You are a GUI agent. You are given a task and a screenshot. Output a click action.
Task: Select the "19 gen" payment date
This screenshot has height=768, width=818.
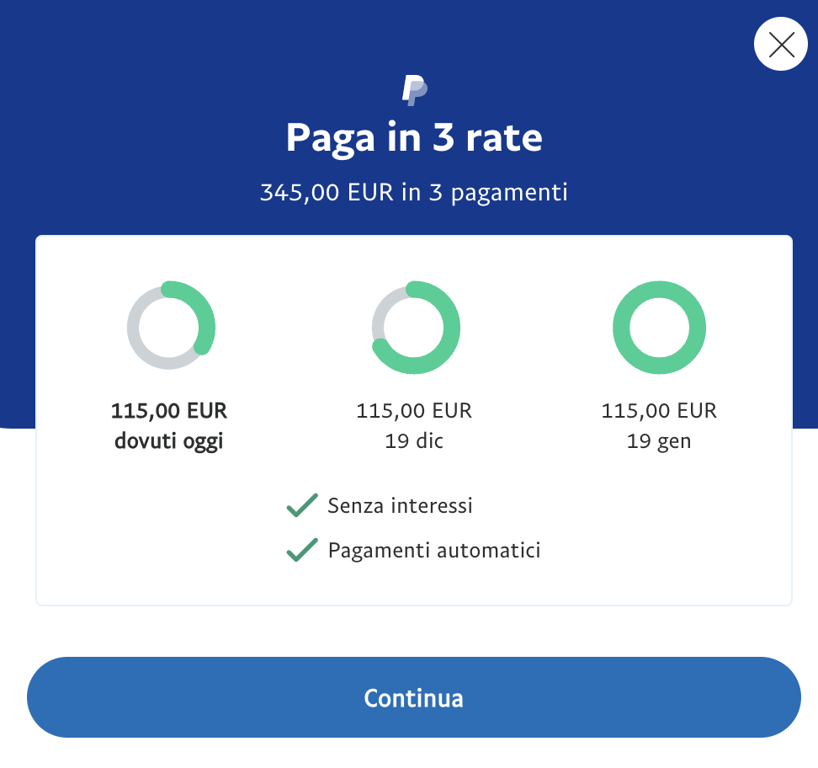coord(659,441)
